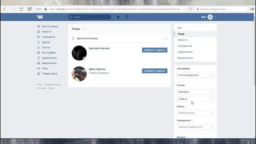This screenshot has width=256, height=144.
Task: Open the Выбор университета dropdown
Action: (196, 127)
